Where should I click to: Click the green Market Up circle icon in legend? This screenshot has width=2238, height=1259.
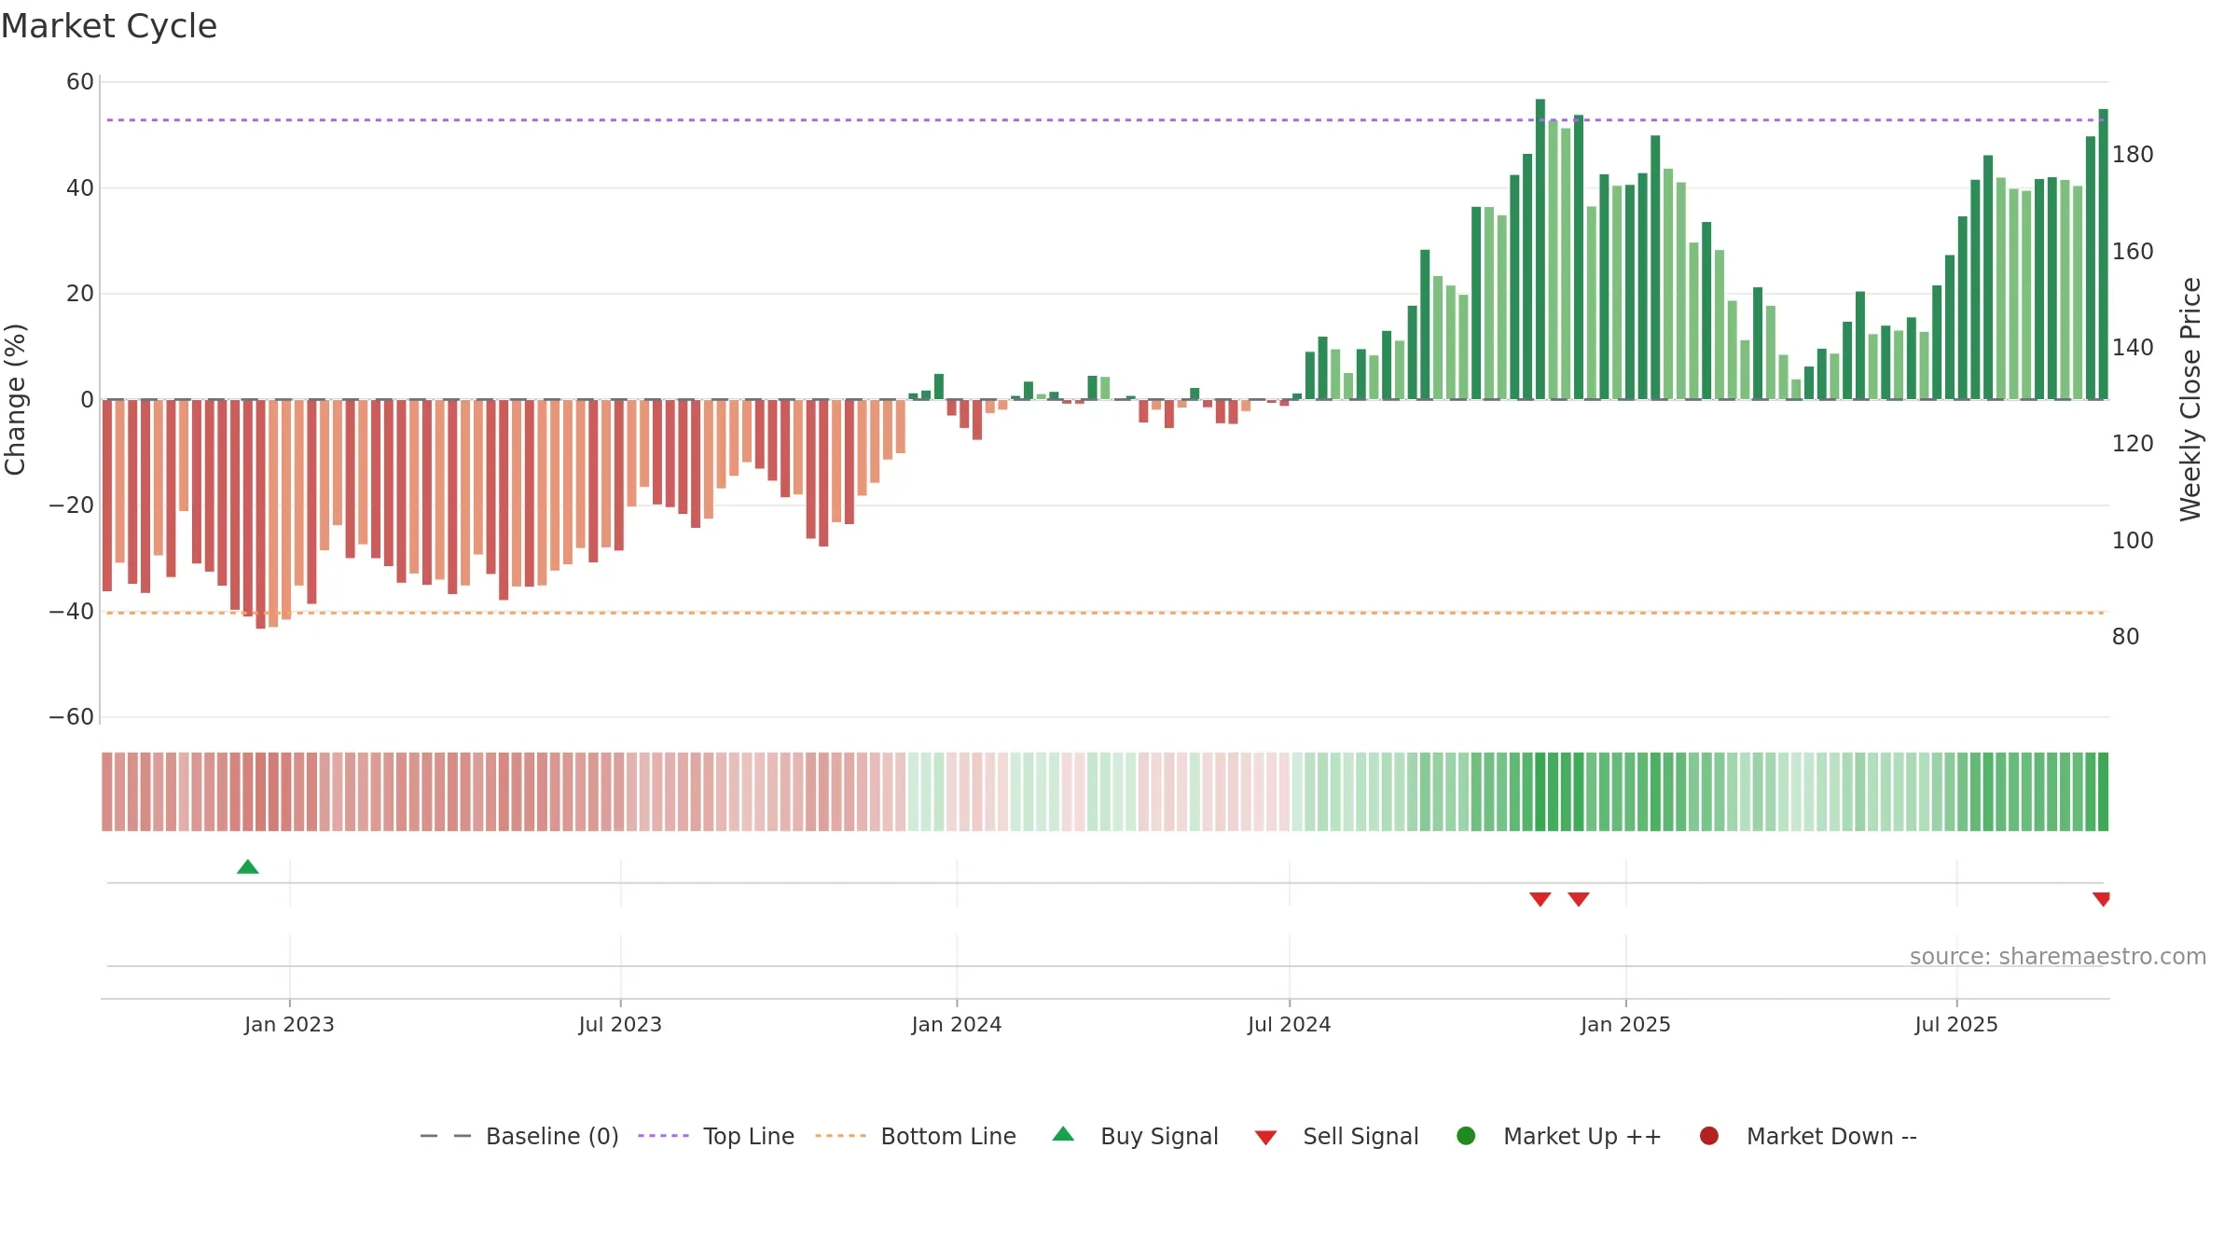point(1466,1136)
